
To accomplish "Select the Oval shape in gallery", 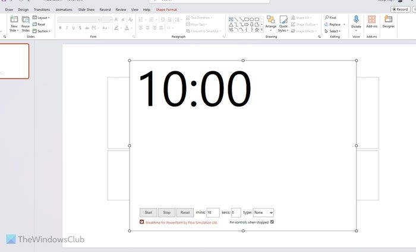I will tap(252, 20).
